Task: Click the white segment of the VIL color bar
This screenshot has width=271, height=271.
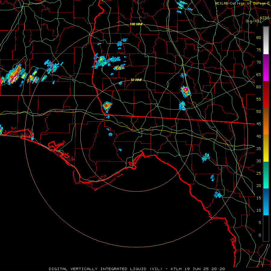Action: pos(266,40)
